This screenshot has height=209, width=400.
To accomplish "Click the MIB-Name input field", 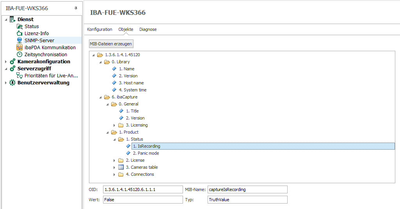I will 247,189.
